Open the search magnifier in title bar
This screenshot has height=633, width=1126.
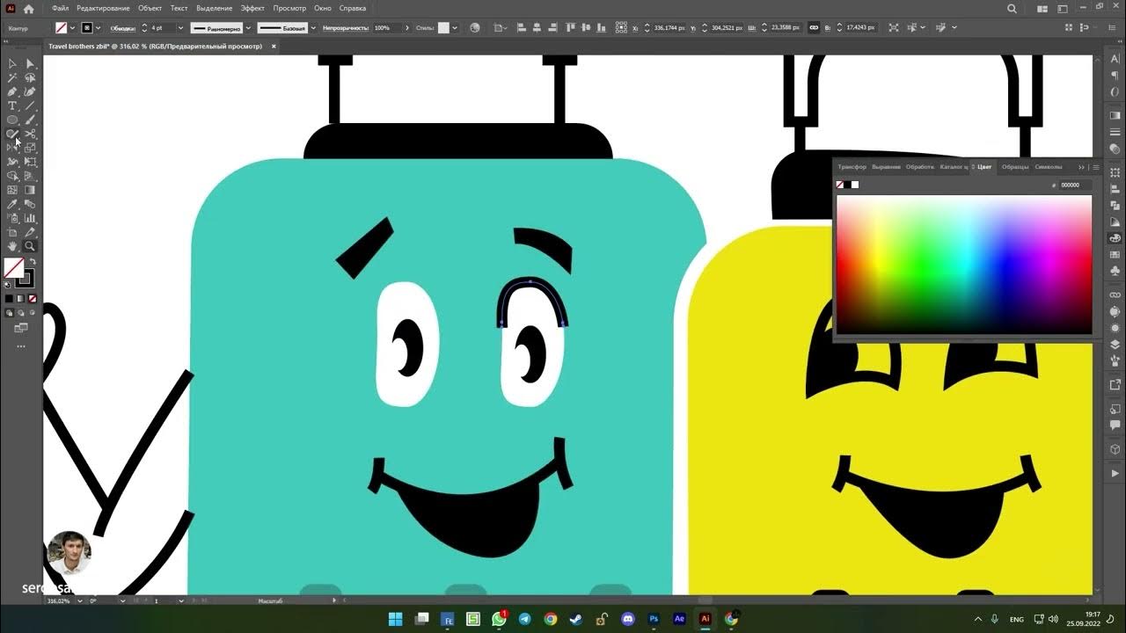pos(1012,9)
